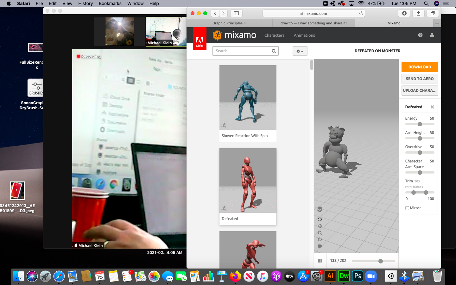Click the camera icon in the viewport
456x285 pixels.
[x=320, y=246]
